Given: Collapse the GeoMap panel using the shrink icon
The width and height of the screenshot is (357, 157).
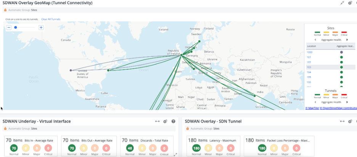Looking at the screenshot, I should (x=342, y=3).
